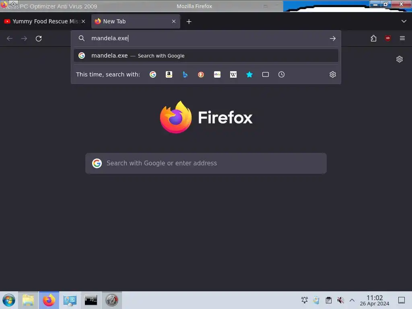412x309 pixels.
Task: Click Firefox icon in taskbar
Action: [x=49, y=300]
